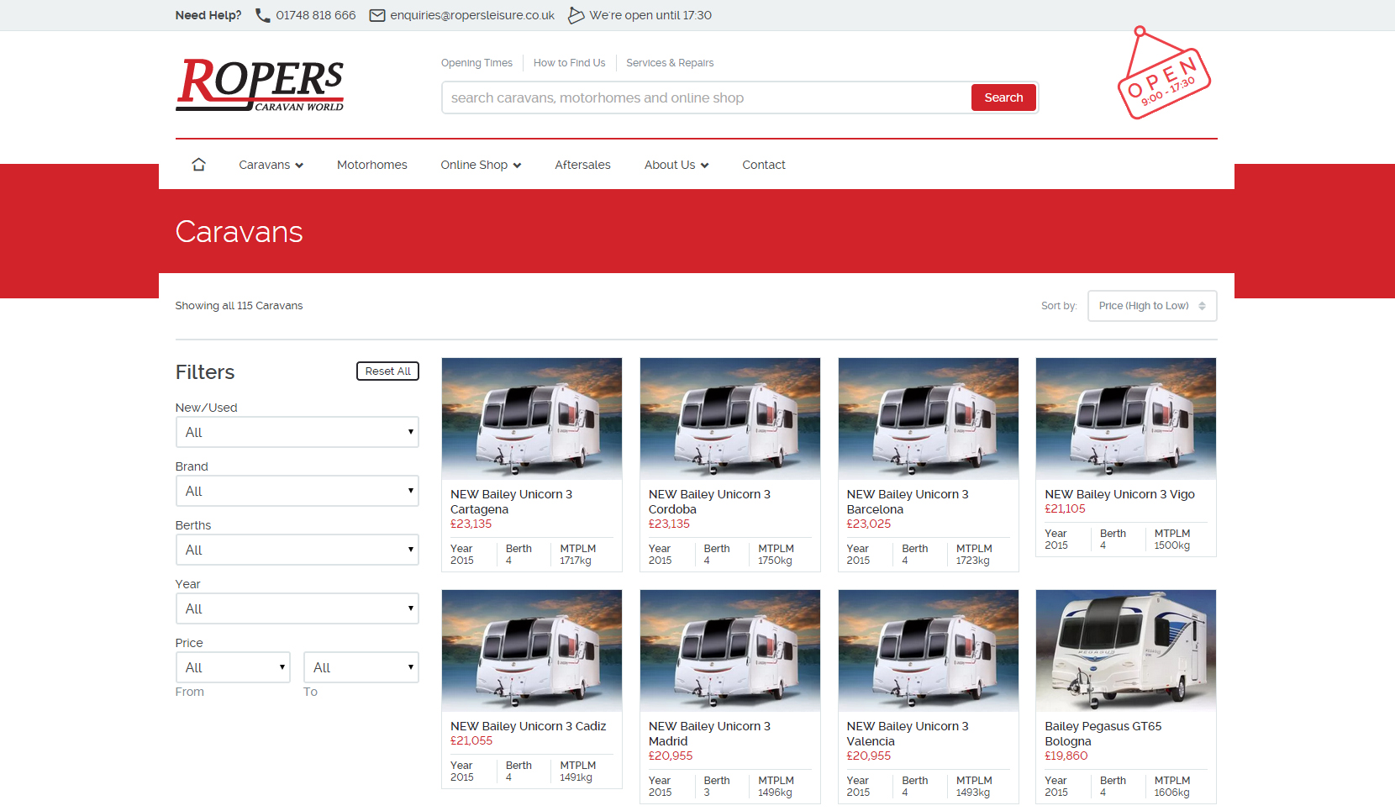1395x811 pixels.
Task: Open the Price To dropdown
Action: tap(361, 667)
